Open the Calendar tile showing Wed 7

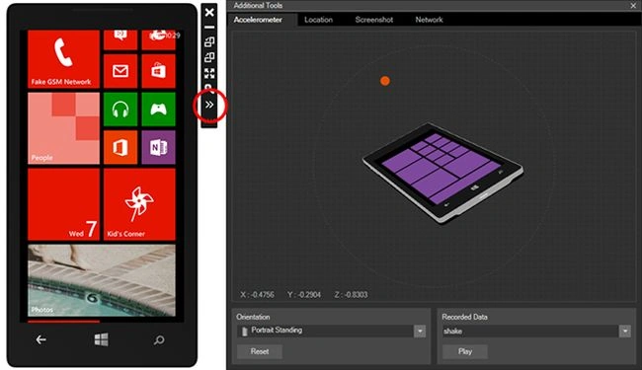pos(63,204)
